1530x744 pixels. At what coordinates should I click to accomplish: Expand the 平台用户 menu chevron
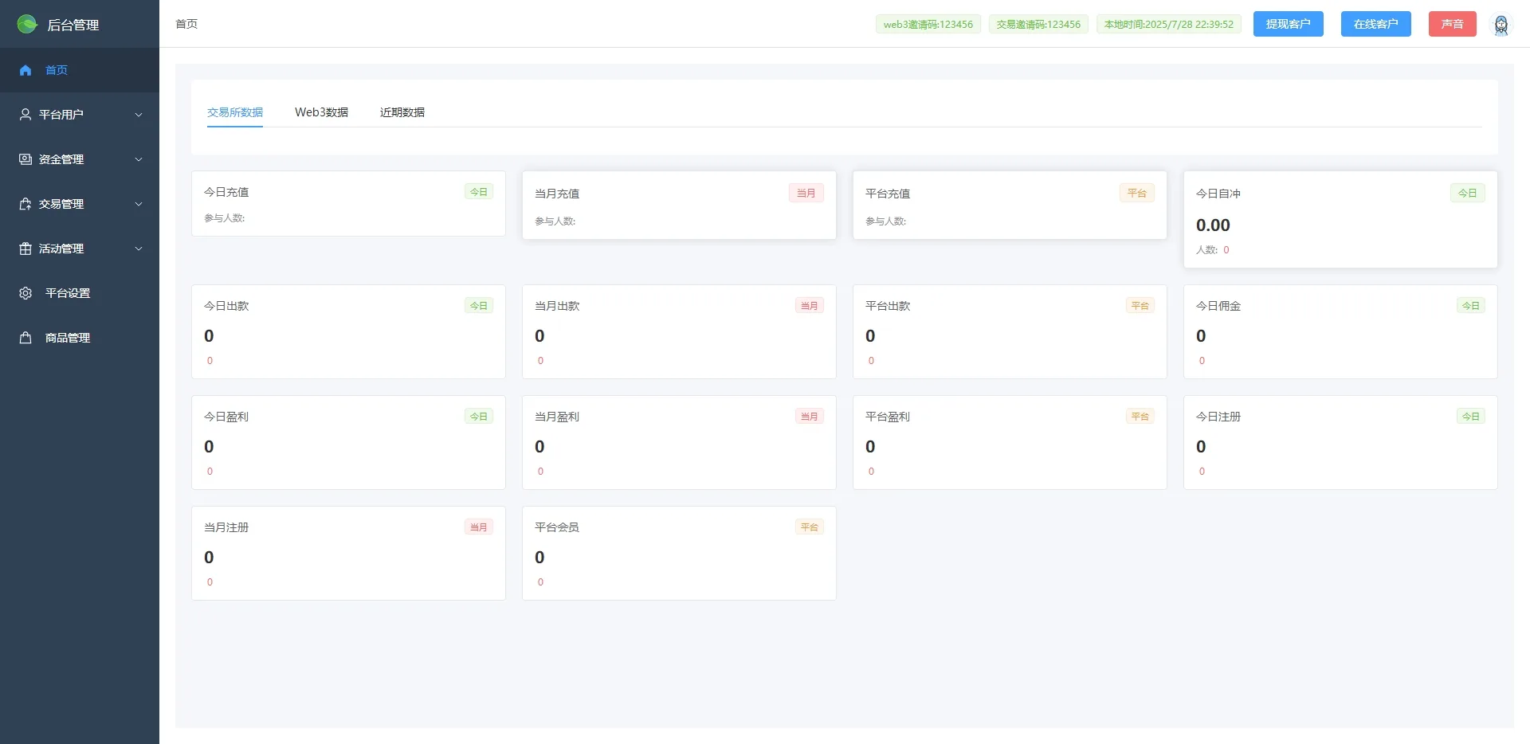coord(139,115)
